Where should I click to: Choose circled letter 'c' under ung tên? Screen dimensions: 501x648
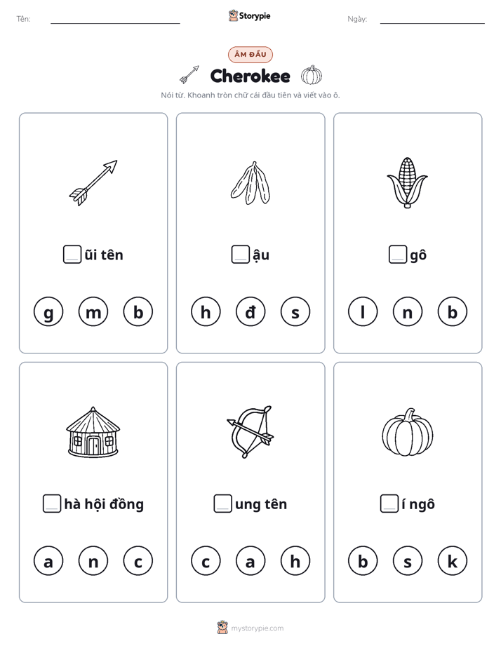click(x=206, y=561)
